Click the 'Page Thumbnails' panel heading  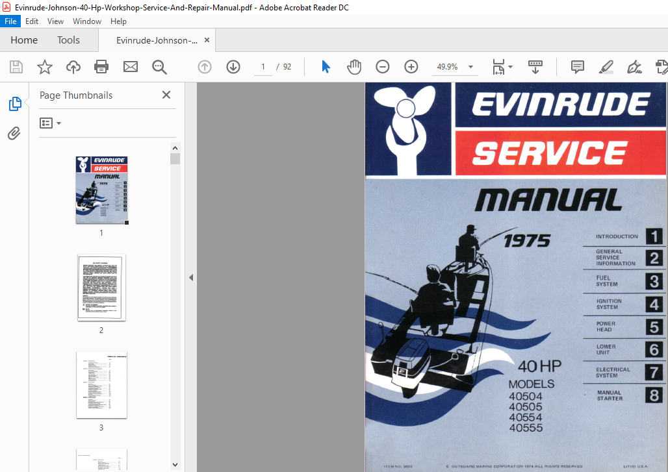pyautogui.click(x=76, y=95)
